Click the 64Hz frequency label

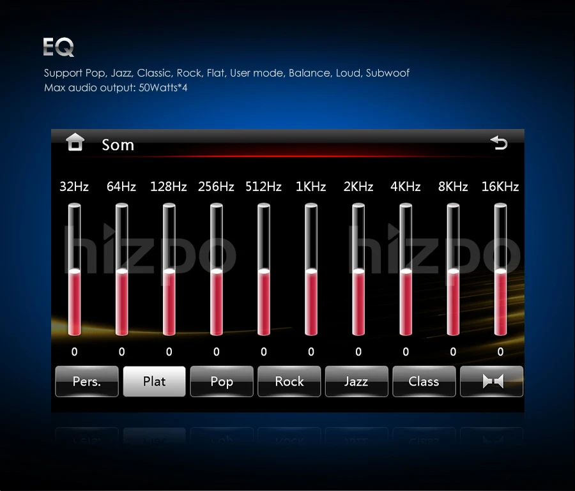pos(121,186)
